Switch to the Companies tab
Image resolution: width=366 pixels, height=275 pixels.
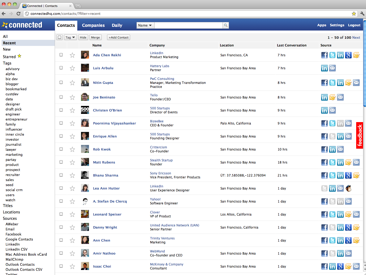[93, 25]
